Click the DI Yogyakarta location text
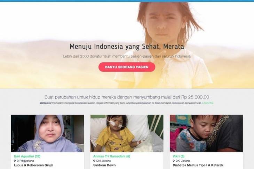Image resolution: width=254 pixels, height=169 pixels. 25,161
